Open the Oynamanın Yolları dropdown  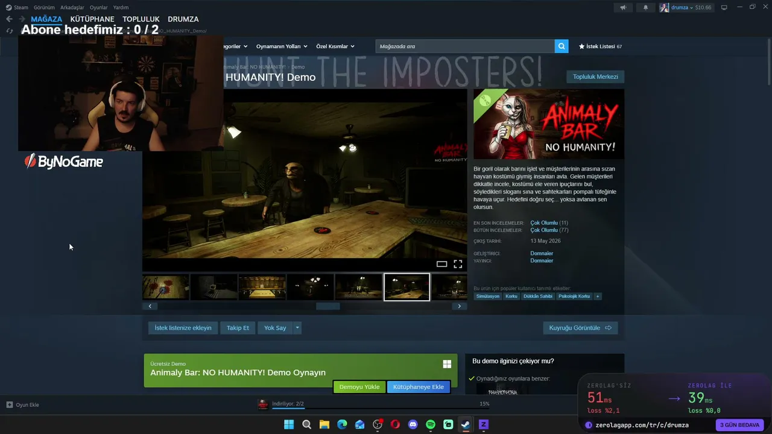click(x=282, y=46)
